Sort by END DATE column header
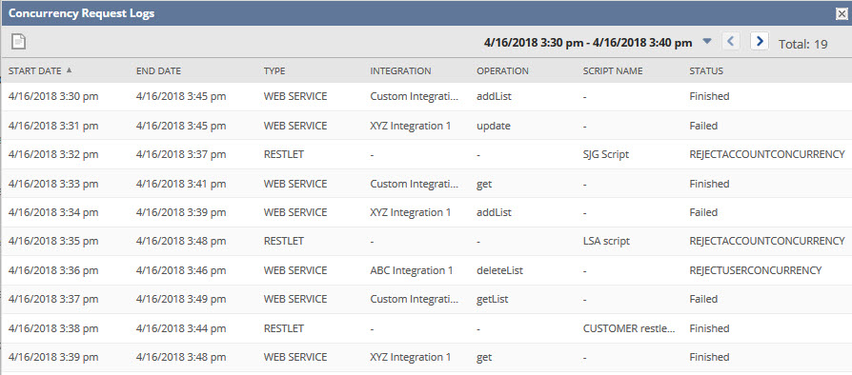 pos(158,71)
